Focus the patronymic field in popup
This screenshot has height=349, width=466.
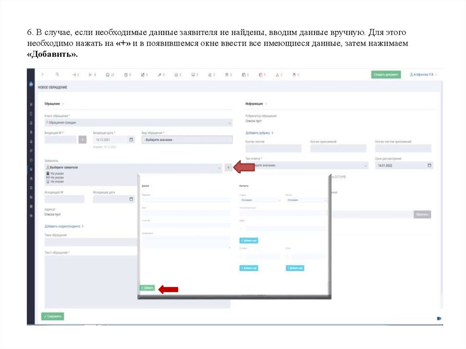[186, 226]
